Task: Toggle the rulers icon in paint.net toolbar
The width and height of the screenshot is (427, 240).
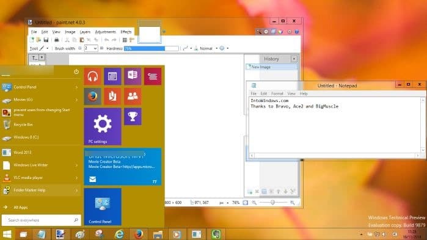Action: (132, 40)
